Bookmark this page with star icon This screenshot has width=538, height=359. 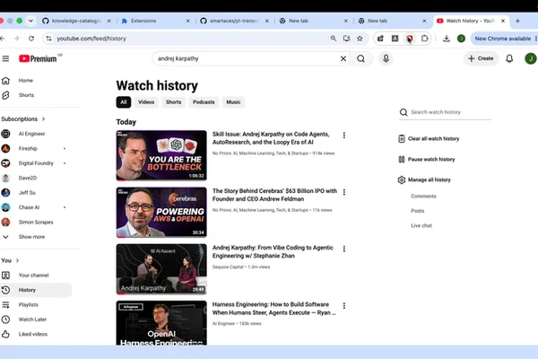pos(360,39)
